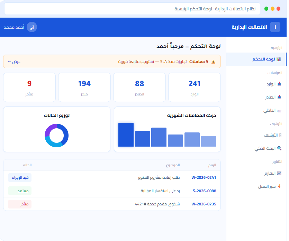Image resolution: width=289 pixels, height=241 pixels.
Task: Click the قيد الإجراء status badge
Action: coord(20,177)
